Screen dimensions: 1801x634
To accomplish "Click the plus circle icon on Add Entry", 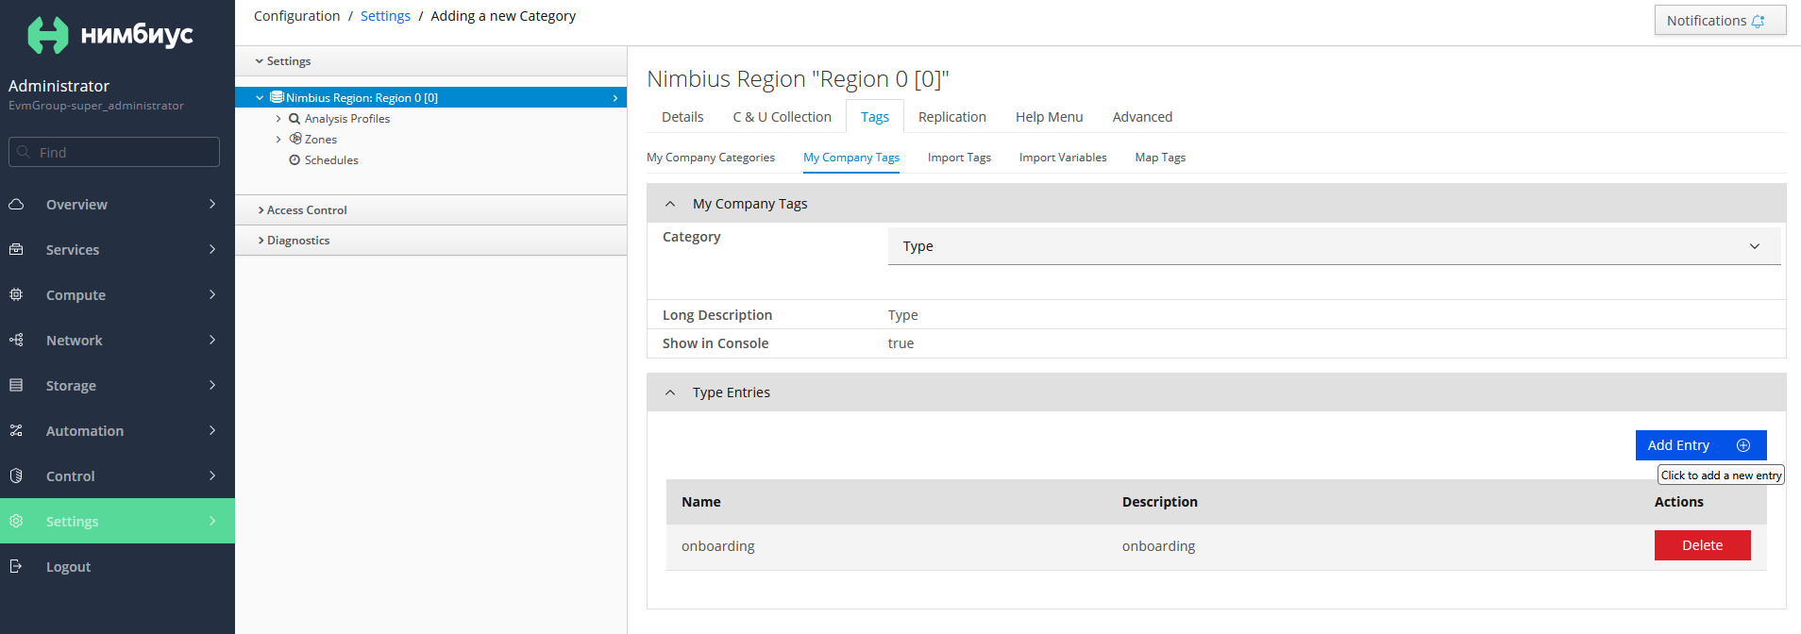I will point(1743,445).
